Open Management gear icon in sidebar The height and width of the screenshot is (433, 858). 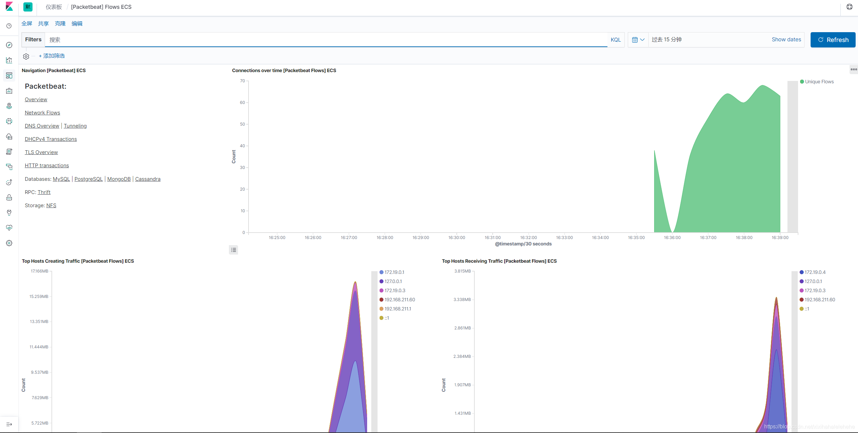9,243
